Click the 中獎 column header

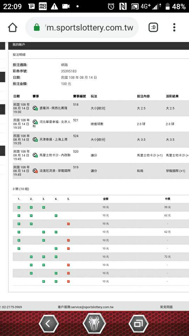click(167, 199)
